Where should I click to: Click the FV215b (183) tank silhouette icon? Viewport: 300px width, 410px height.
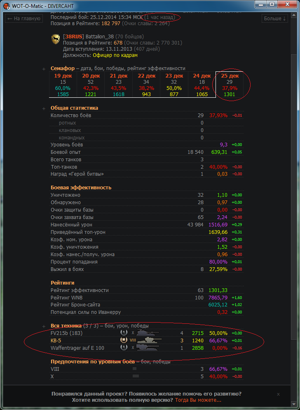148,333
